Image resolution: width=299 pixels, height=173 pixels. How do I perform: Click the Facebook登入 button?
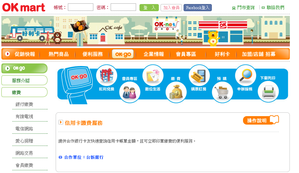(198, 7)
